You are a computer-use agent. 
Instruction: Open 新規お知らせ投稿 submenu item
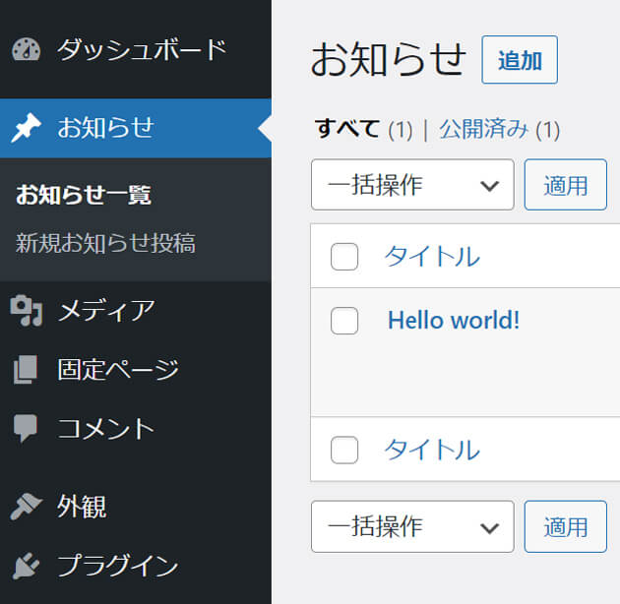pos(105,243)
